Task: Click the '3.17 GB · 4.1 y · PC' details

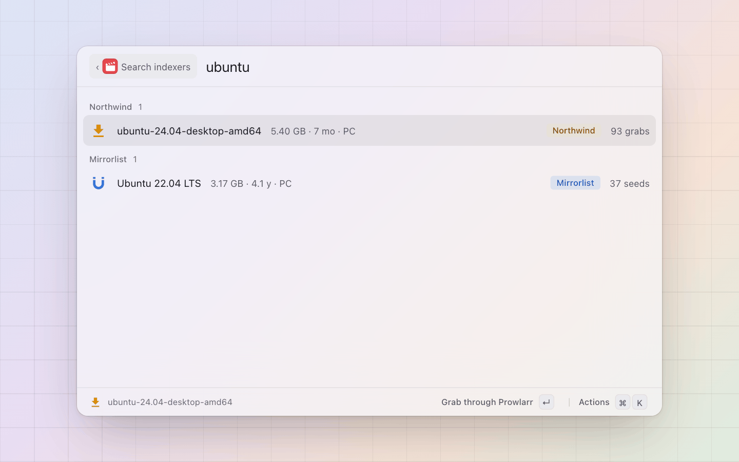Action: pyautogui.click(x=251, y=184)
